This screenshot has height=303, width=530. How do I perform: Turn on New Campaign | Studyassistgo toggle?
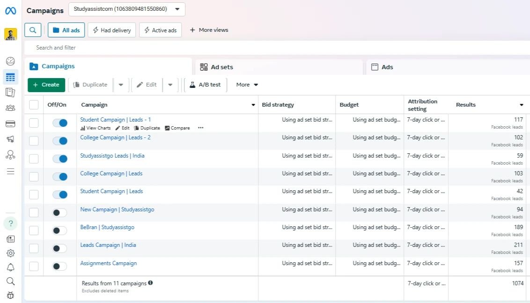point(60,213)
